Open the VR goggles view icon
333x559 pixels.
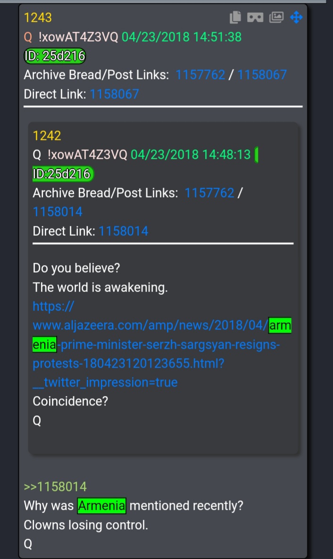[255, 17]
